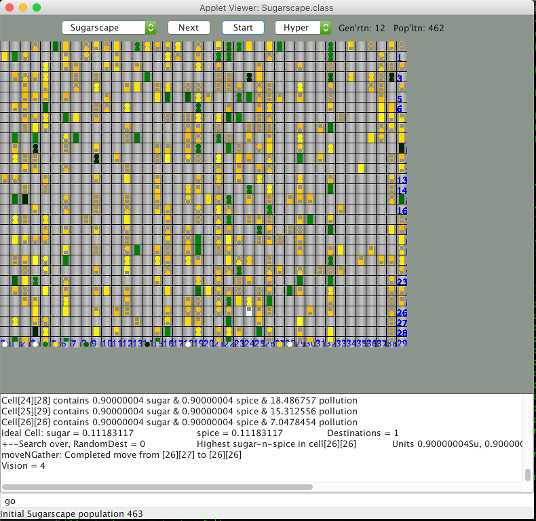Screen dimensions: 536x521
Task: Close the Applet Viewer window
Action: tap(9, 7)
